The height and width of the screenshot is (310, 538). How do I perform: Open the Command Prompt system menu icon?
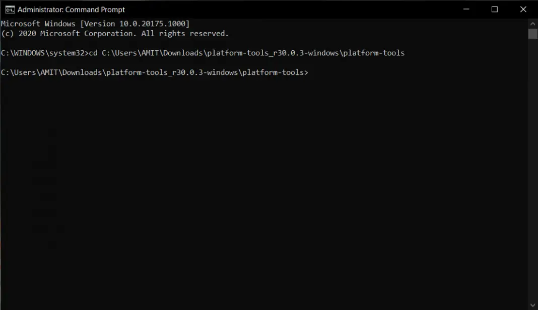pos(9,9)
